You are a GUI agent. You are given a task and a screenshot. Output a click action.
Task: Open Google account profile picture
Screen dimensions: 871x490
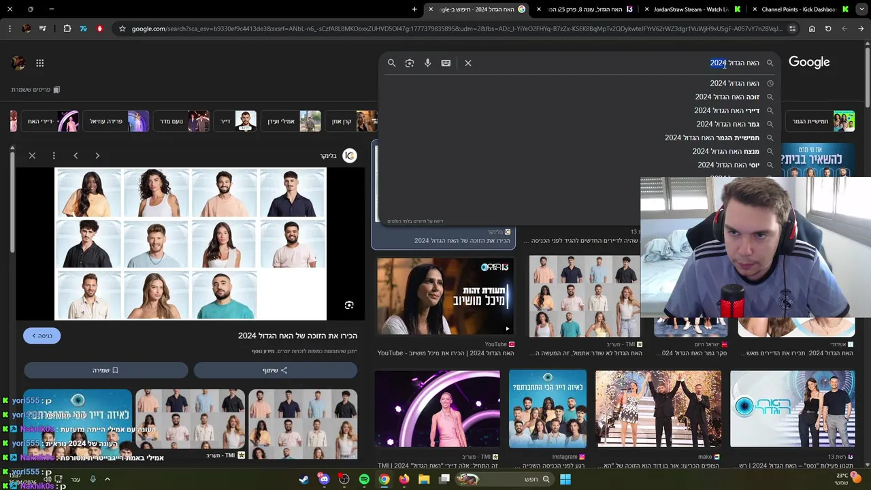tap(18, 63)
